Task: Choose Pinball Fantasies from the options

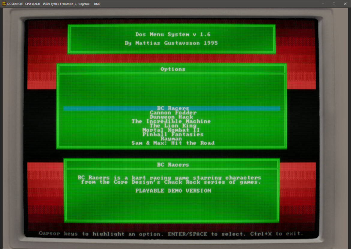Action: 173,134
